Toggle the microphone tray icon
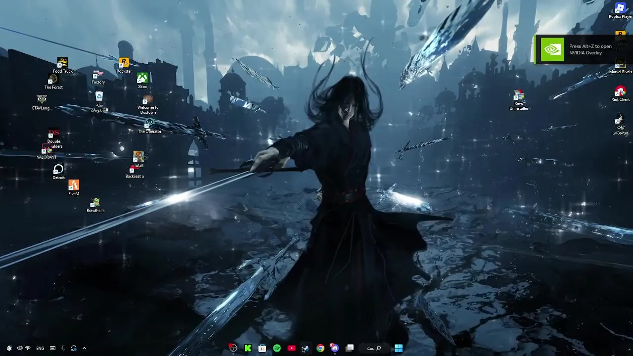The height and width of the screenshot is (356, 633). point(63,348)
